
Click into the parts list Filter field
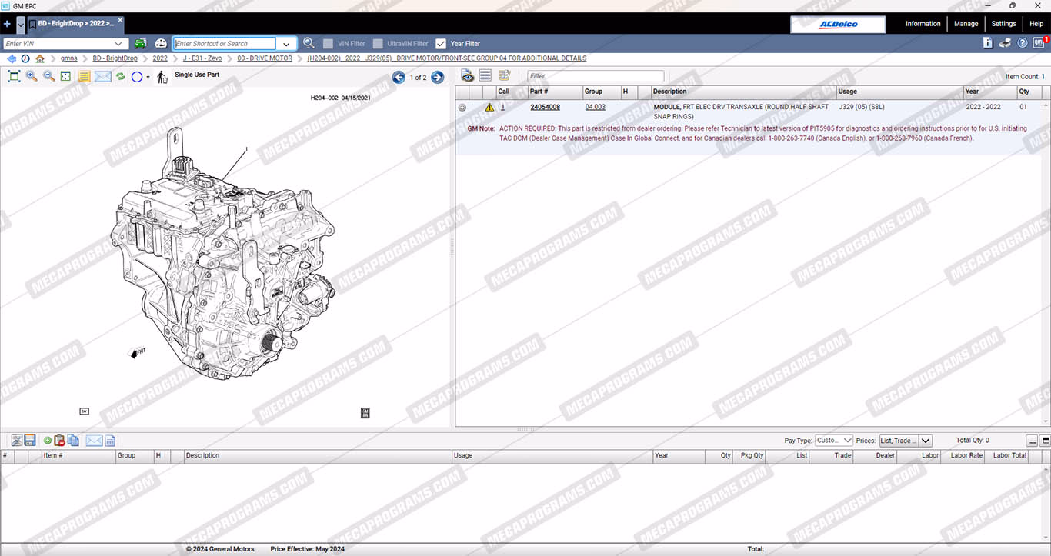[595, 76]
